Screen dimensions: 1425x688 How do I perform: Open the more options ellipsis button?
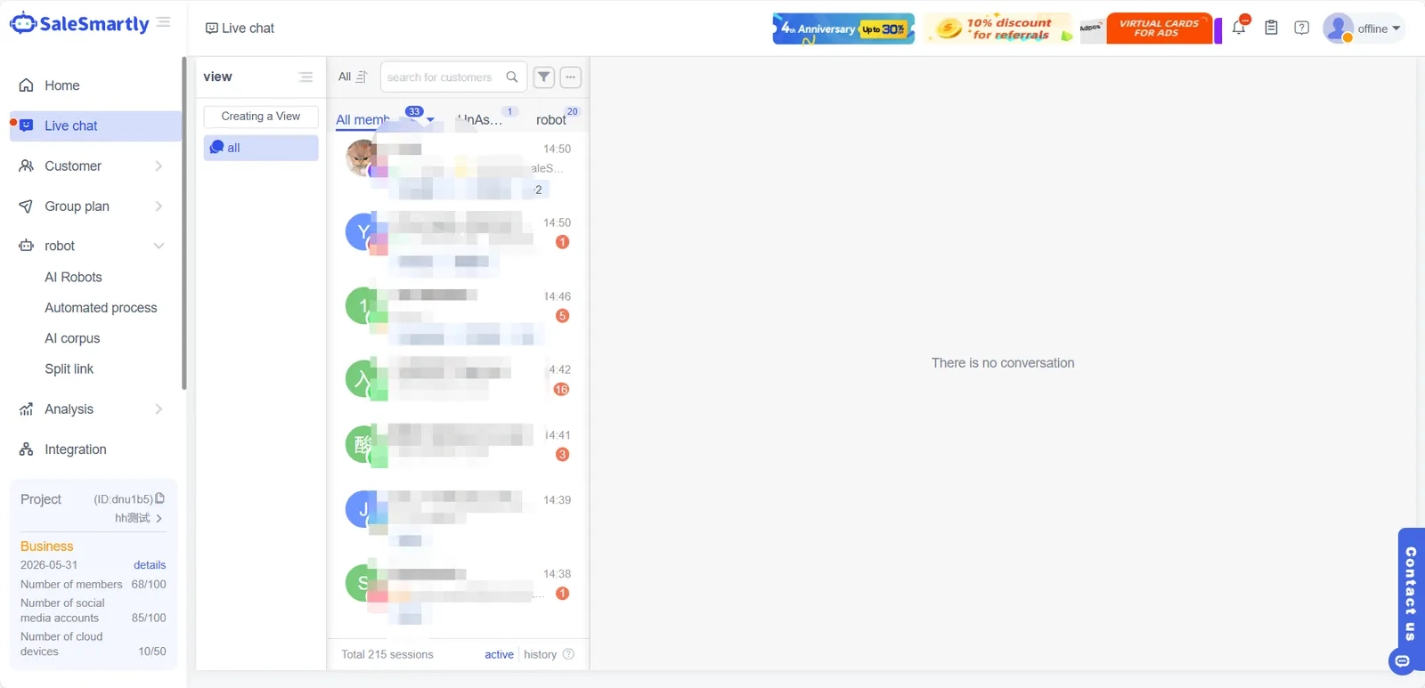coord(571,77)
